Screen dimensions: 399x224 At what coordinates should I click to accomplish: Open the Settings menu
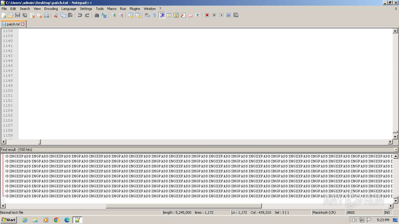[x=86, y=9]
